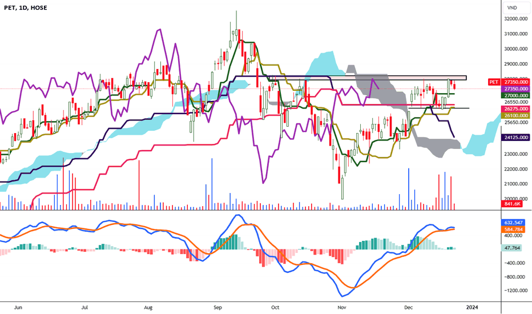
Task: Click the pink 26275.000 price label
Action: [515, 108]
